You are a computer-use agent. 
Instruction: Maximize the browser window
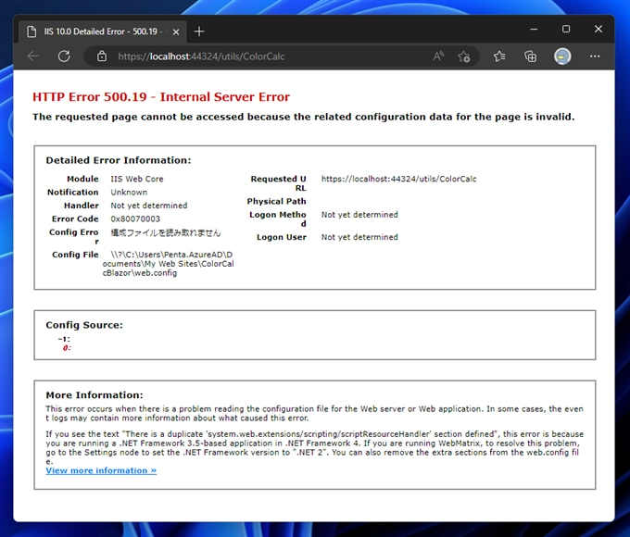pyautogui.click(x=566, y=29)
